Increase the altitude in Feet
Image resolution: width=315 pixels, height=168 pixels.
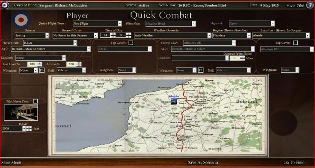(x=29, y=127)
